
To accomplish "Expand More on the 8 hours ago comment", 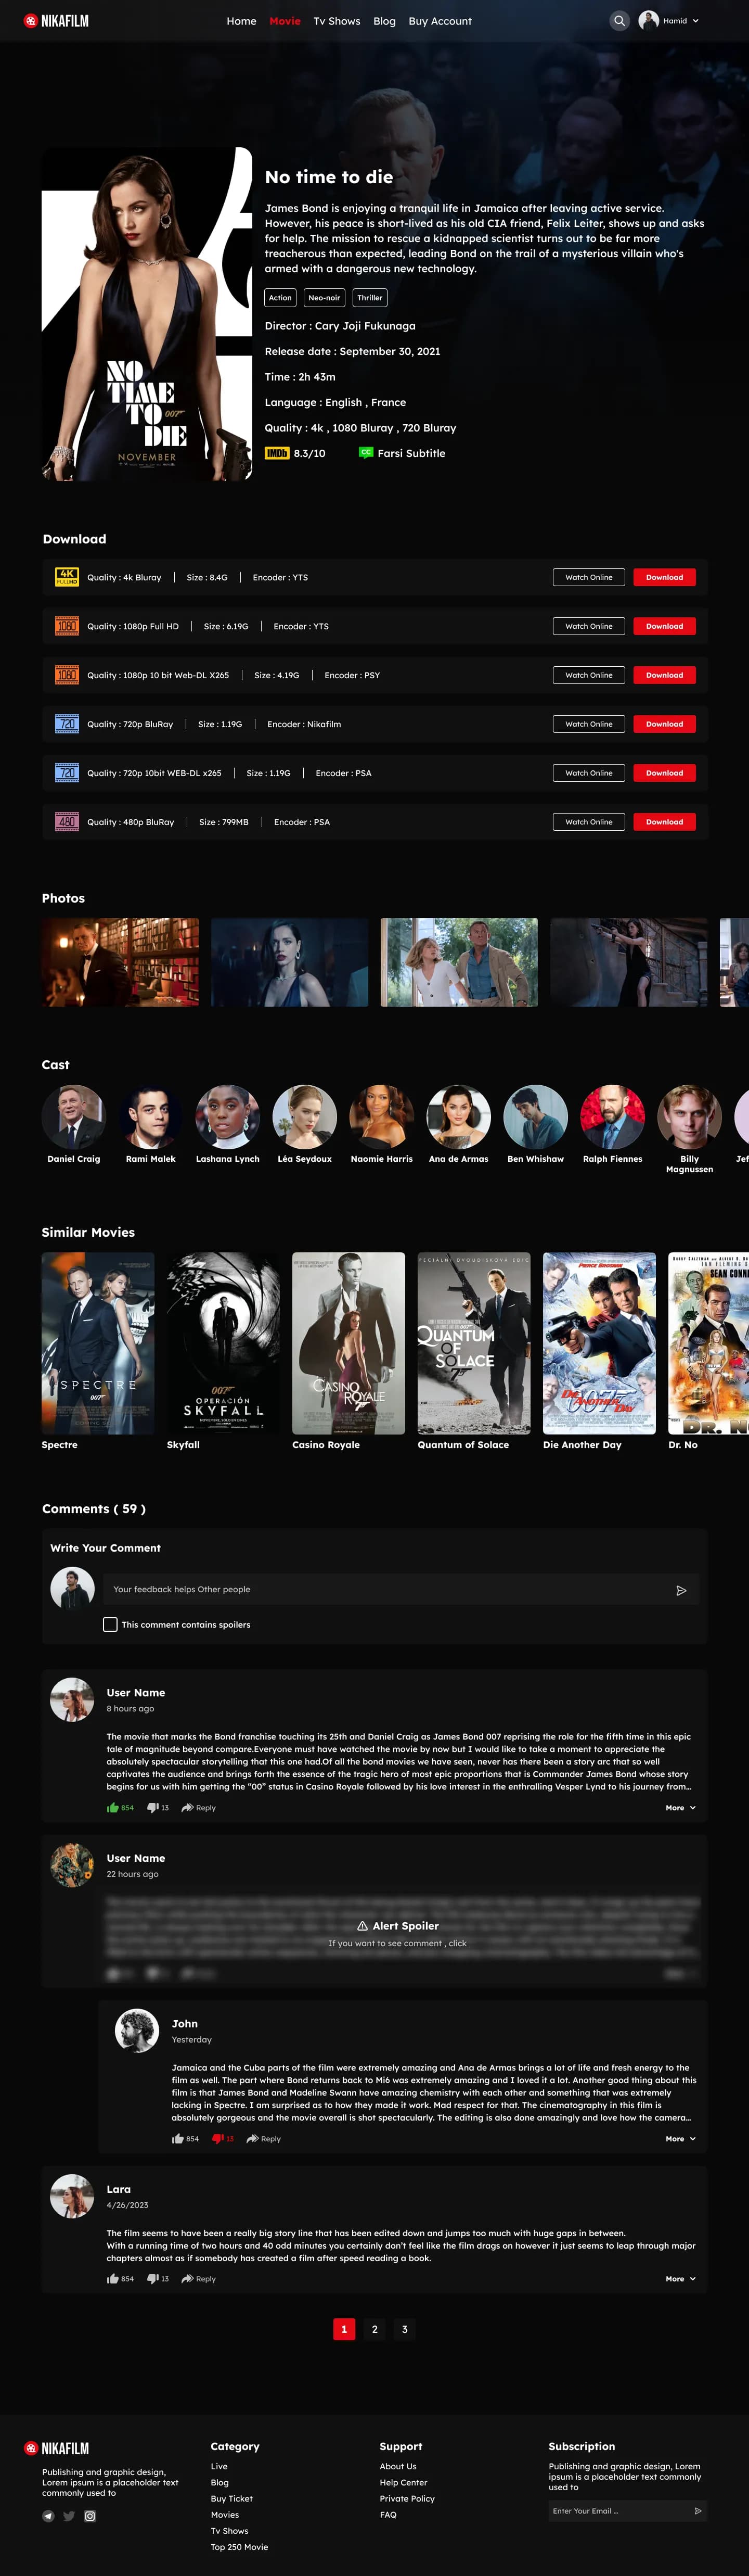I will click(x=681, y=1807).
